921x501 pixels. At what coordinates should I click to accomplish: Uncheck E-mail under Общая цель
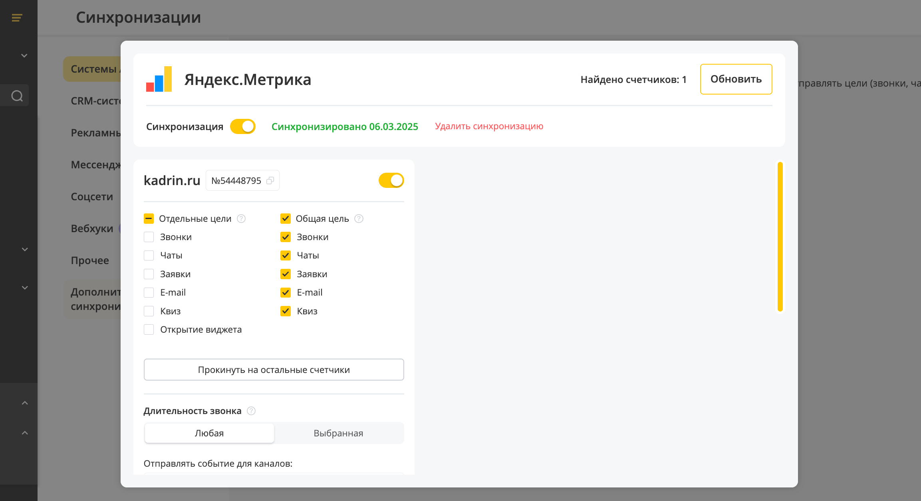(286, 292)
